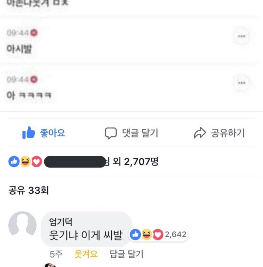This screenshot has width=263, height=267.
Task: Click the laughing haha reaction under post
Action: (25, 161)
